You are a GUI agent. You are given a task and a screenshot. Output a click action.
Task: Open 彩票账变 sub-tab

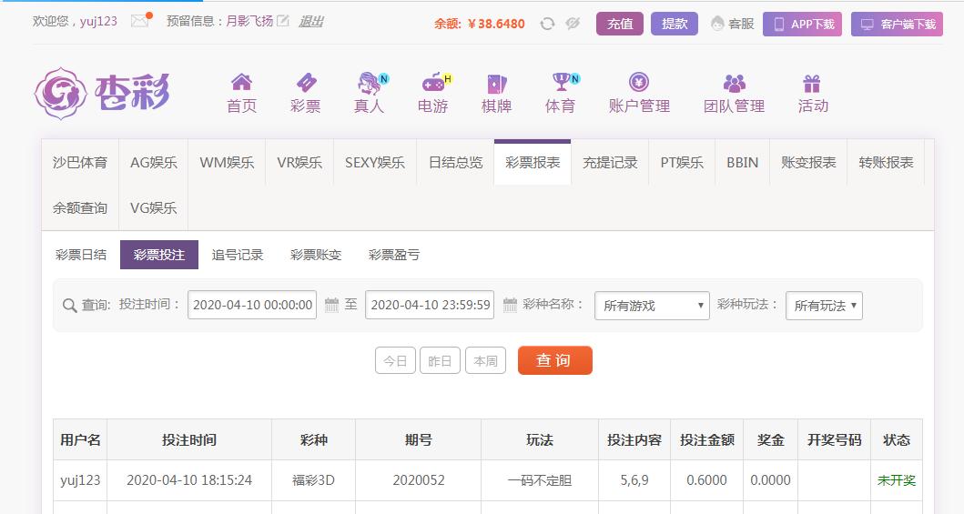(316, 255)
